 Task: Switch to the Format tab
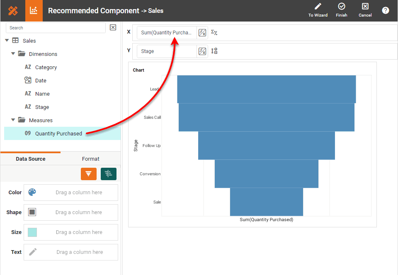90,159
